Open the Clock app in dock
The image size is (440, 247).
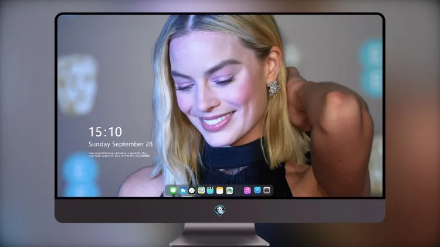(192, 191)
